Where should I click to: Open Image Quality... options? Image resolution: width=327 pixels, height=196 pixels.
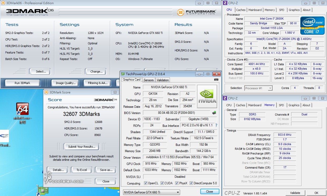click(x=65, y=83)
